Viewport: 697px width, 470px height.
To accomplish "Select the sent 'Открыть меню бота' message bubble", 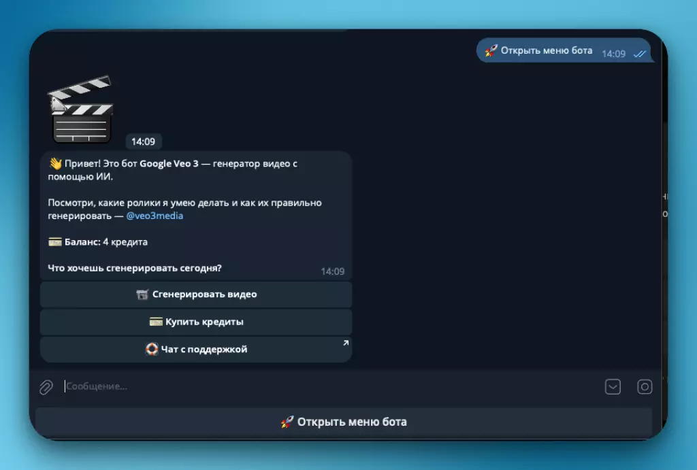I will (564, 50).
